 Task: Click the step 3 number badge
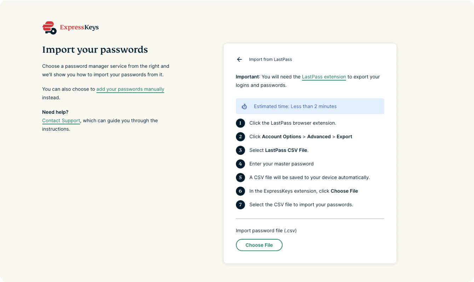241,150
